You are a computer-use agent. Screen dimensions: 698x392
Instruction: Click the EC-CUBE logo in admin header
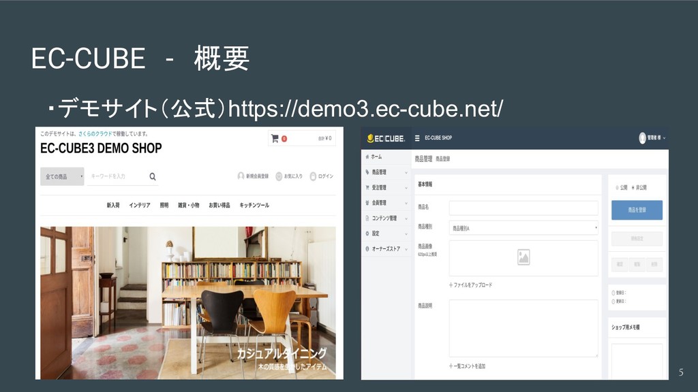[386, 138]
